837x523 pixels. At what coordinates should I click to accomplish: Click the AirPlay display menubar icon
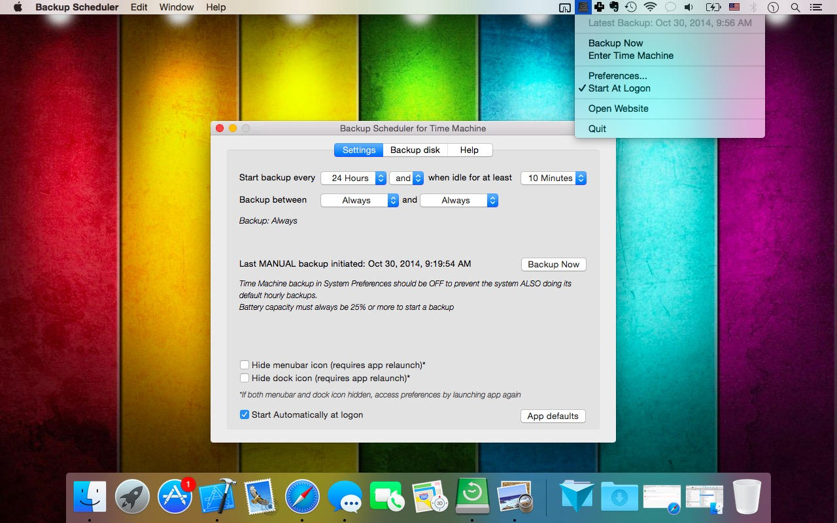coord(565,7)
